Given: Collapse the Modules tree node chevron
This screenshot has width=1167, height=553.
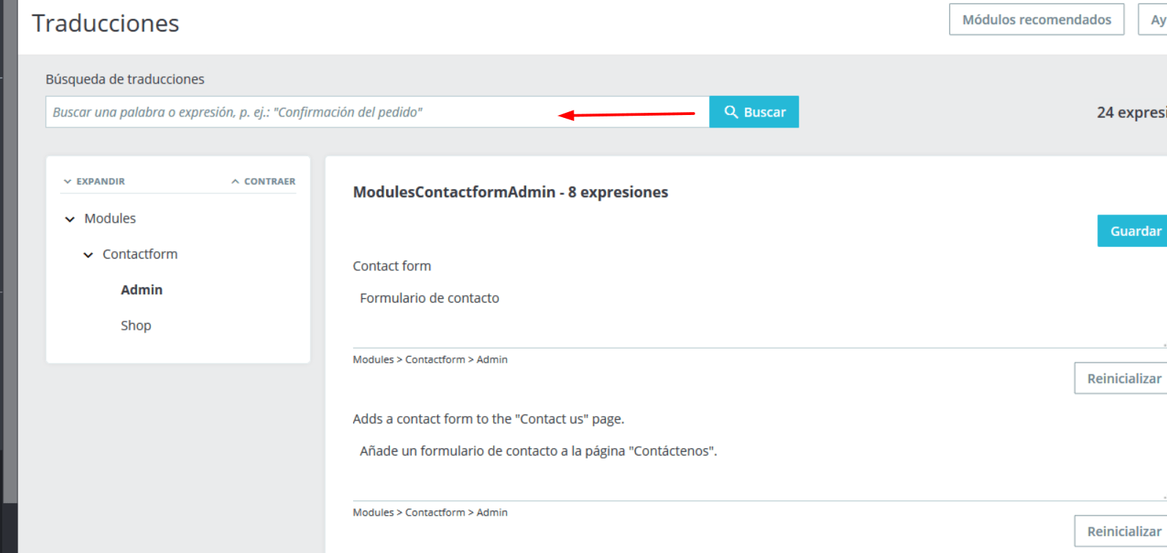Looking at the screenshot, I should point(70,219).
